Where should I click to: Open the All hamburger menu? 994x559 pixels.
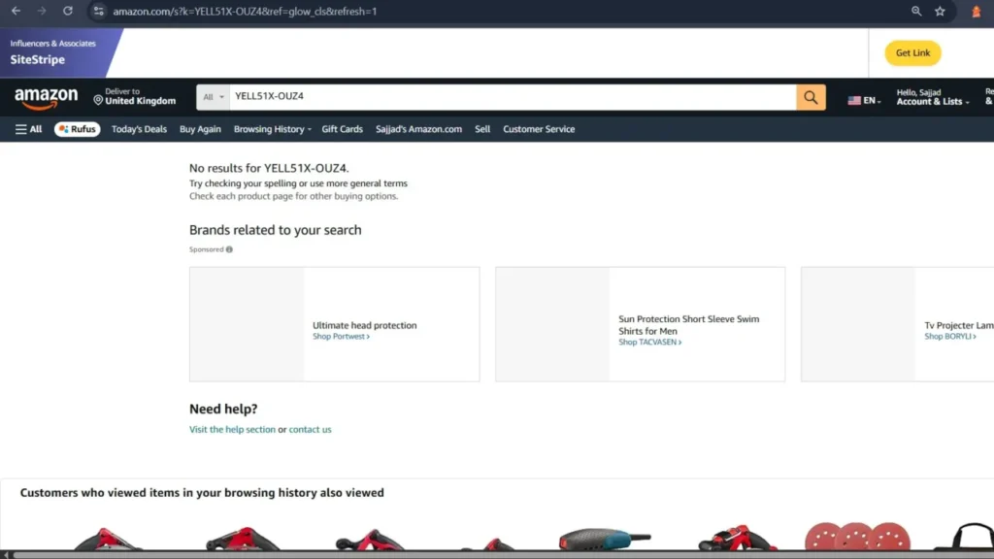tap(28, 129)
